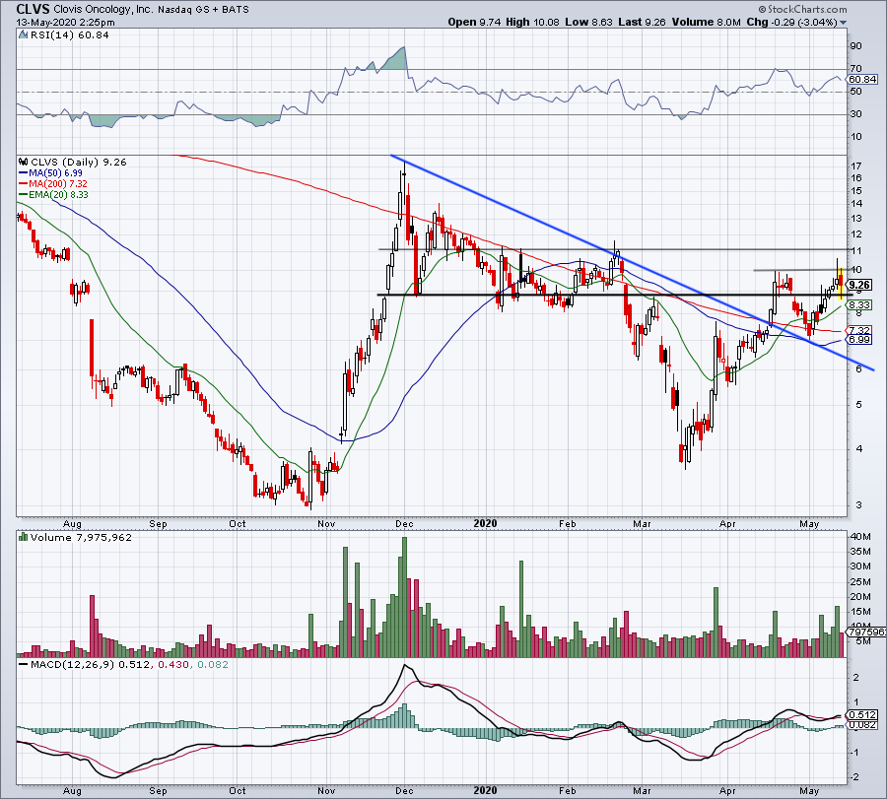This screenshot has width=887, height=799.
Task: Click the blue line marker for MA(50)
Action: tap(24, 173)
